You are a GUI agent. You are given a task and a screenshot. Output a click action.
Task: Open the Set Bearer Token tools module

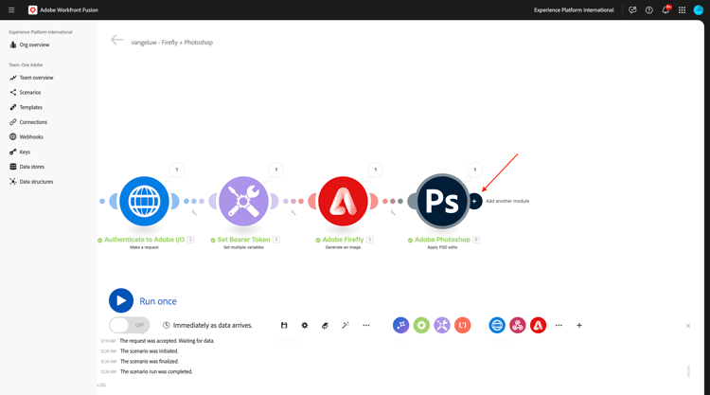243,201
